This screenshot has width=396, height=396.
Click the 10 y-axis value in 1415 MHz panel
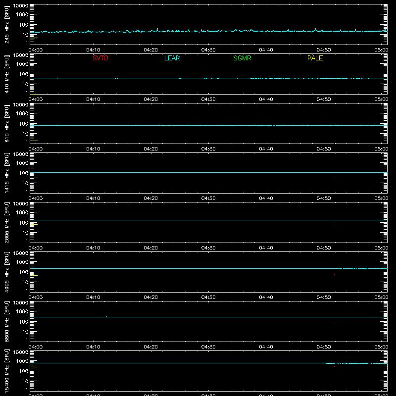25,183
